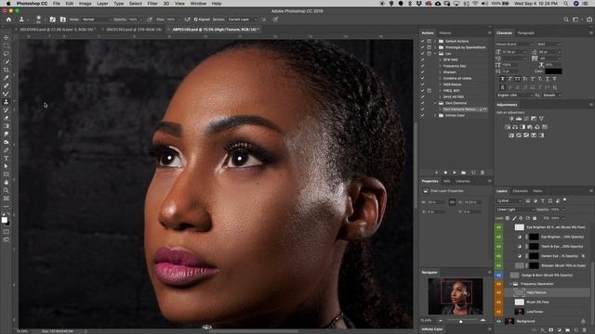
Task: Open the Window menu
Action: 198,4
